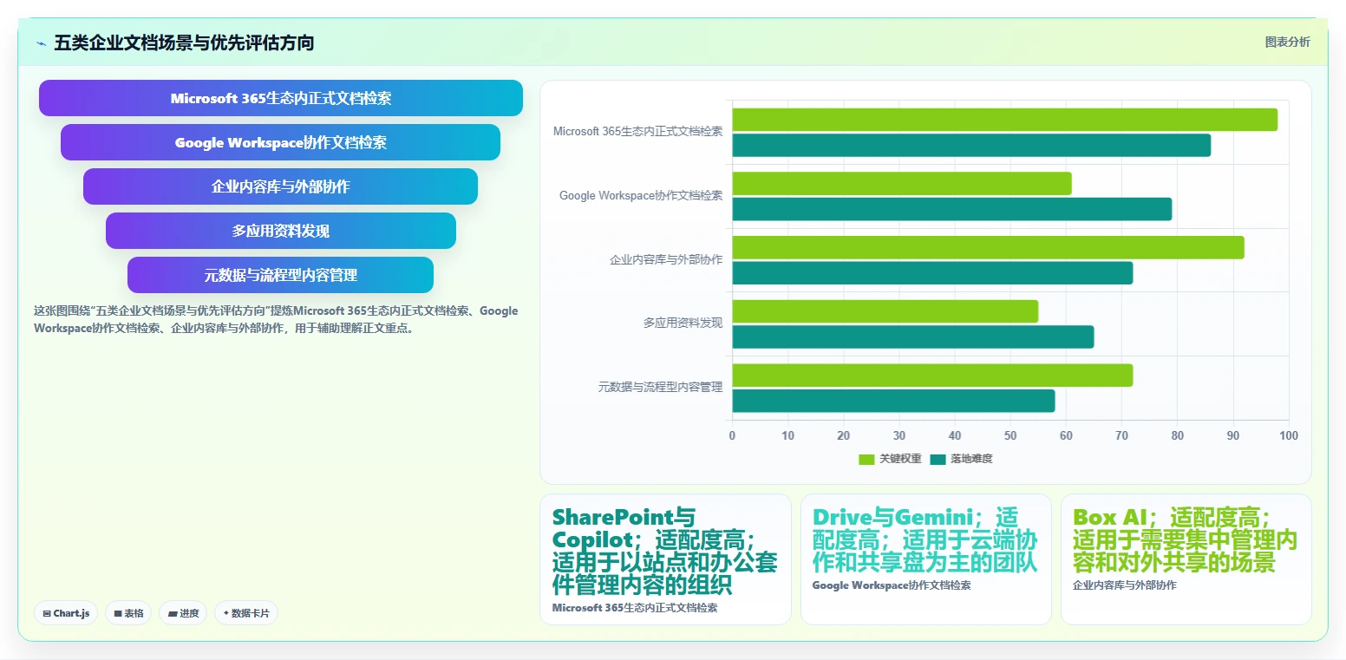Click chart axis label 多应用资料发现

[x=683, y=323]
